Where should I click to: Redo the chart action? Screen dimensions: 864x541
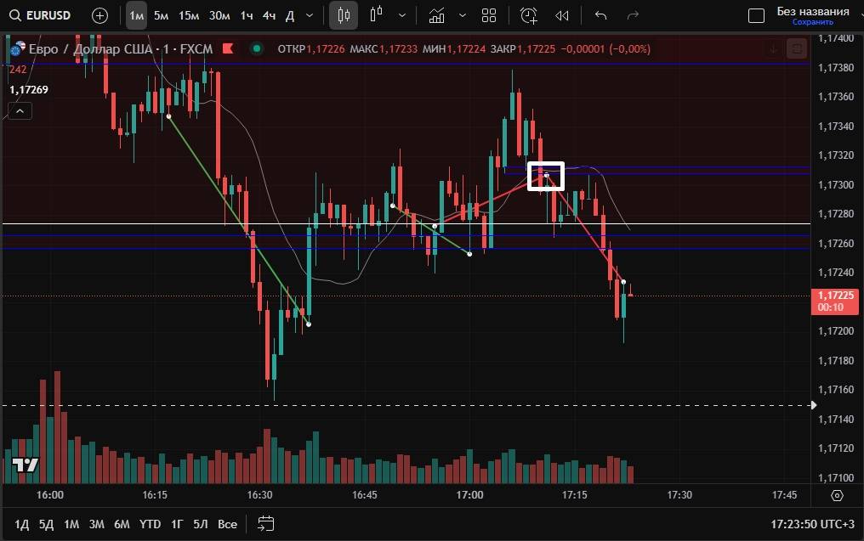tap(633, 15)
